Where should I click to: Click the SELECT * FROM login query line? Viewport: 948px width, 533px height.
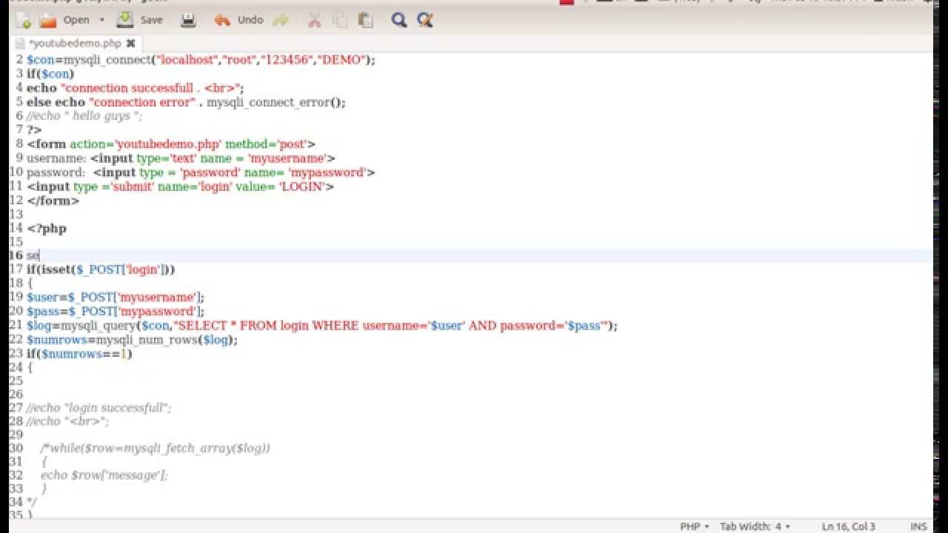[x=321, y=326]
